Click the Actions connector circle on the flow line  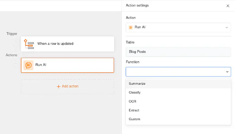click(x=15, y=65)
